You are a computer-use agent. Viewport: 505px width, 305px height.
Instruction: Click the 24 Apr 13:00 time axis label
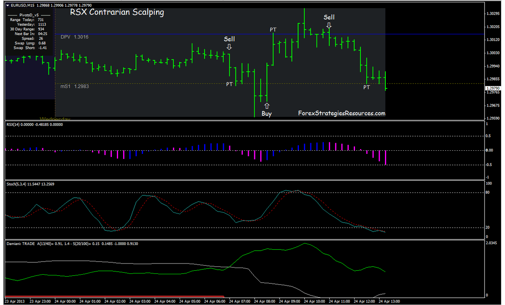pos(389,301)
